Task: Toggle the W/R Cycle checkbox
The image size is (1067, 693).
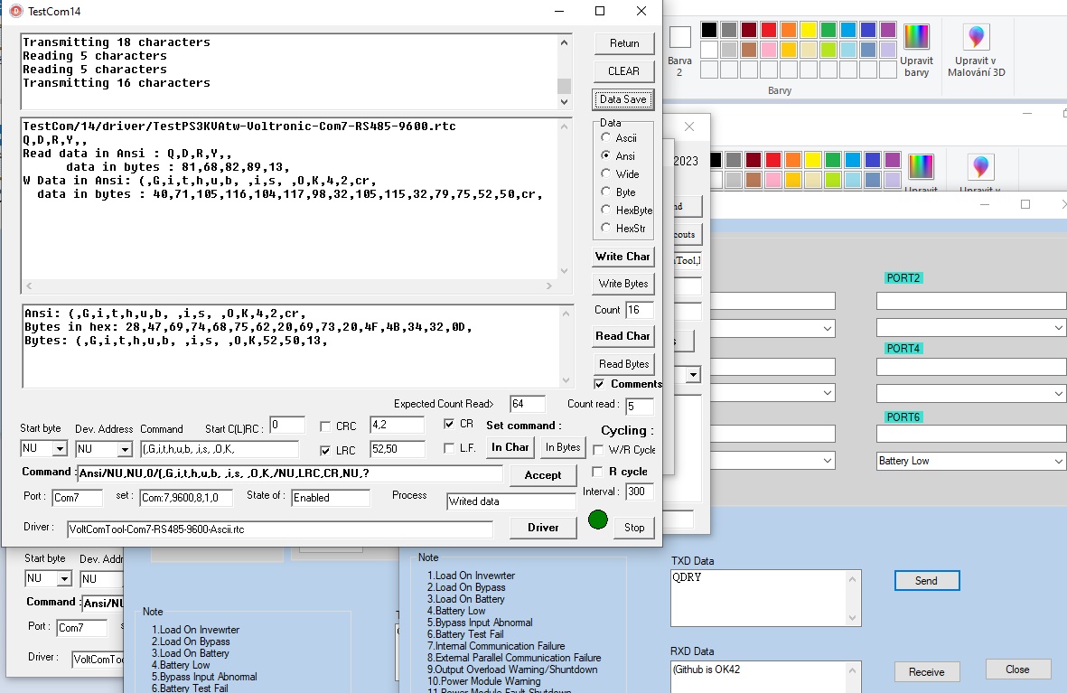Action: [598, 450]
